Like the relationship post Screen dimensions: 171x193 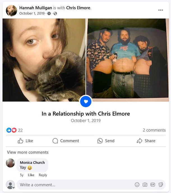click(26, 141)
